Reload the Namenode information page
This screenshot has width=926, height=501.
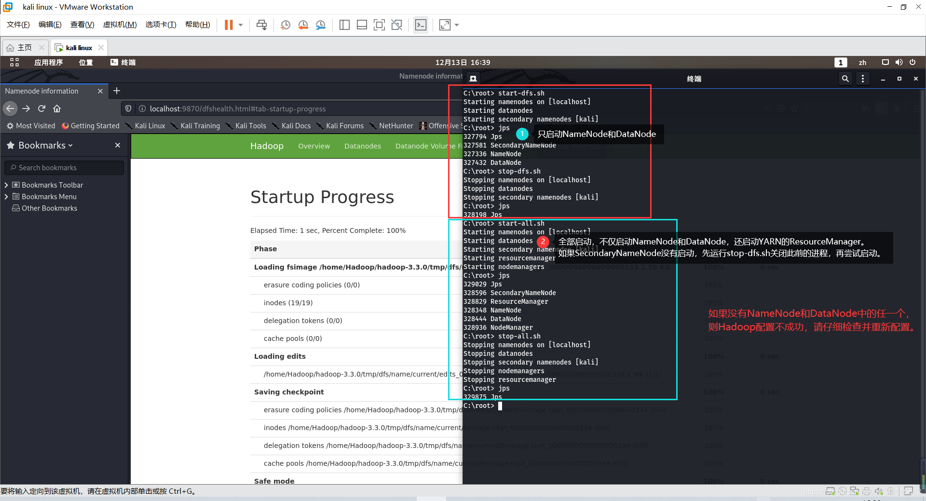pos(41,108)
